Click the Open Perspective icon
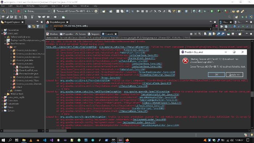Image resolution: width=254 pixels, height=143 pixels. coord(237,17)
